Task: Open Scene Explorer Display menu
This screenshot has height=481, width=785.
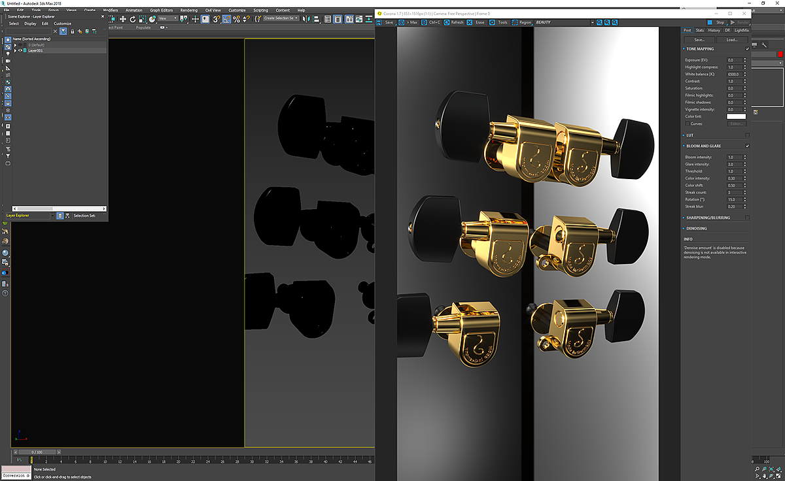Action: click(x=30, y=24)
